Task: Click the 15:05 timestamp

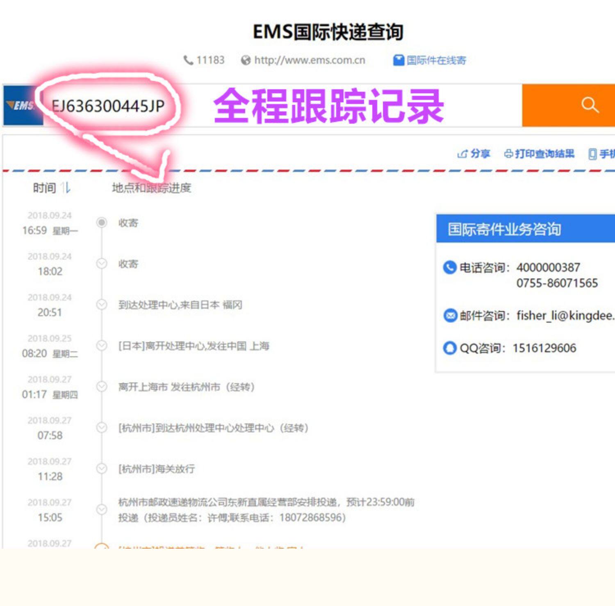Action: [50, 517]
